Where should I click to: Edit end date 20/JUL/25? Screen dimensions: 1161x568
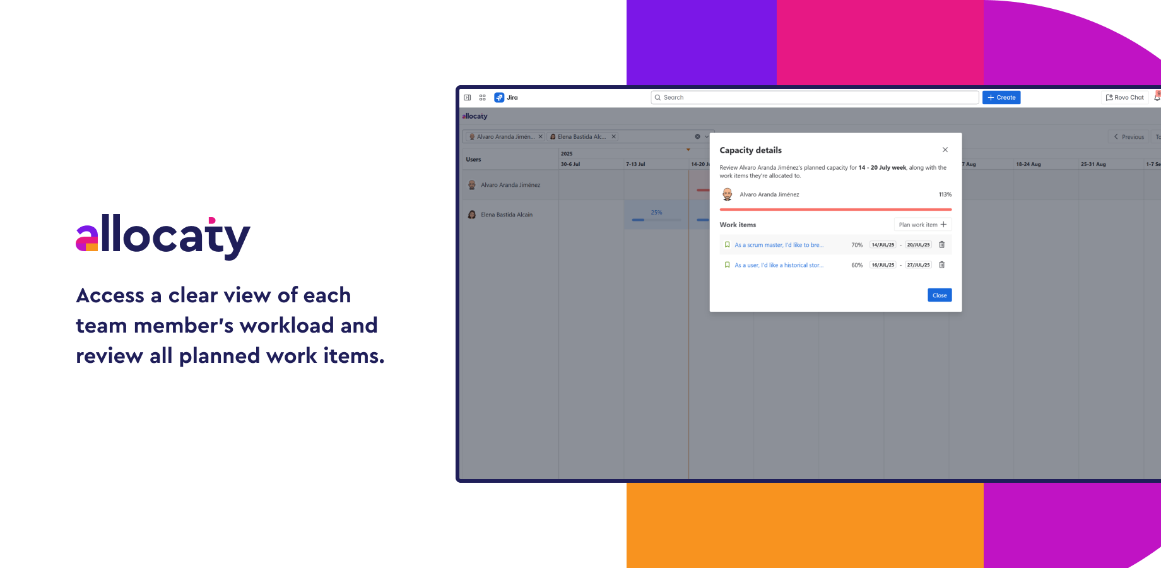point(919,245)
